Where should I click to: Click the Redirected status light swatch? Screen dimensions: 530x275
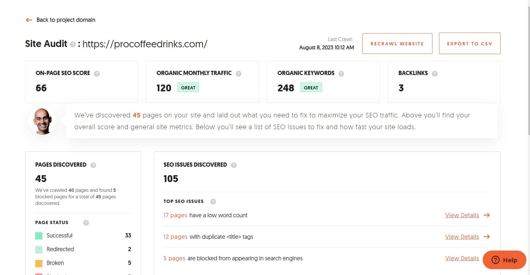click(x=39, y=250)
